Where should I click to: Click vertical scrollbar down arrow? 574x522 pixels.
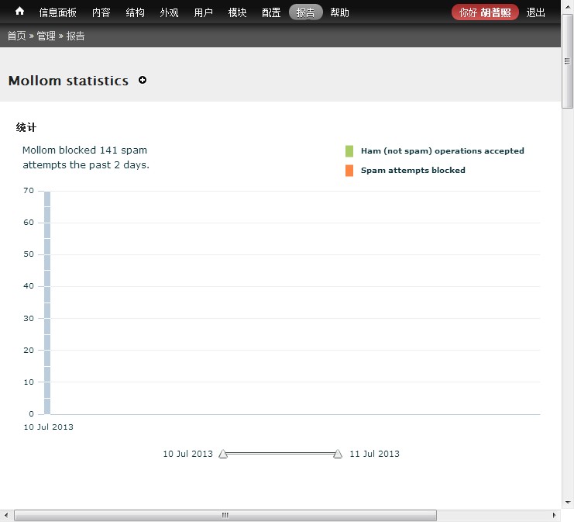[567, 502]
